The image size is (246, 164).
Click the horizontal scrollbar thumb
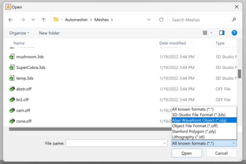click(x=90, y=129)
